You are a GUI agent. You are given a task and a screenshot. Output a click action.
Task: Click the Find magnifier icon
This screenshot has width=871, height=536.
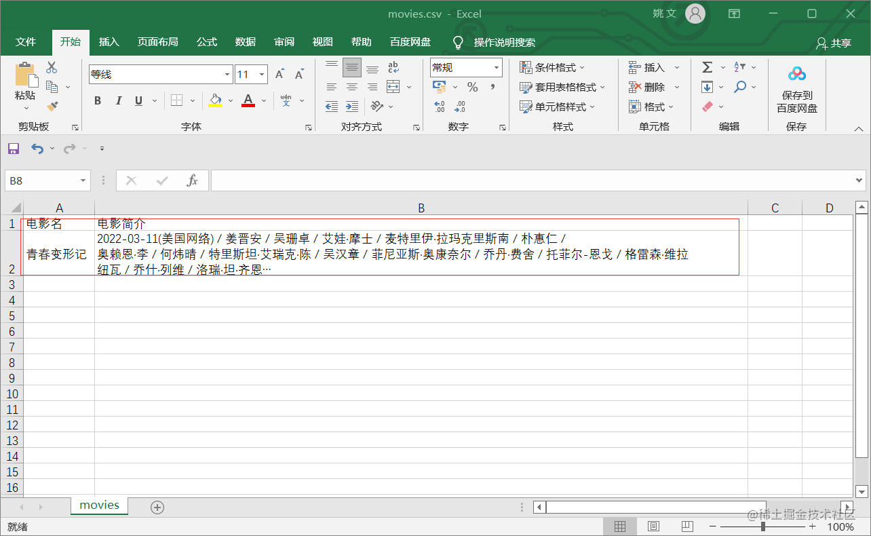740,87
